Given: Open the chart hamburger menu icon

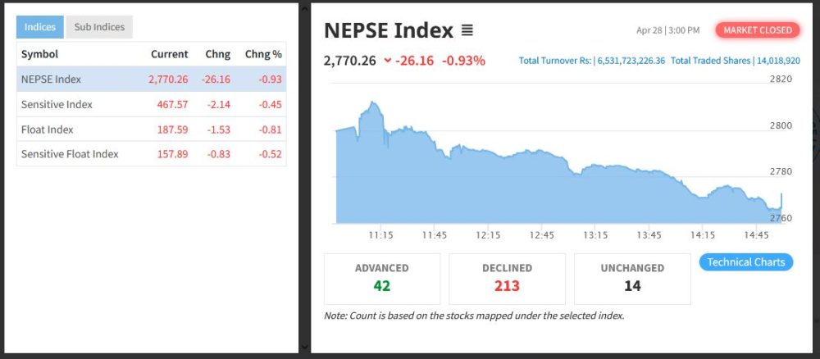Looking at the screenshot, I should (x=467, y=30).
